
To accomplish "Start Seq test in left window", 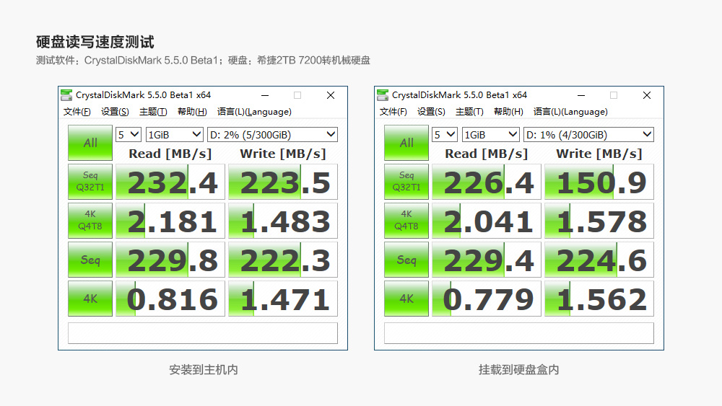I will (90, 260).
